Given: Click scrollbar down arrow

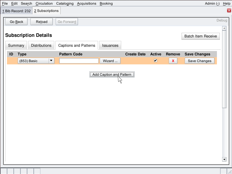Looking at the screenshot, I should tap(224, 159).
